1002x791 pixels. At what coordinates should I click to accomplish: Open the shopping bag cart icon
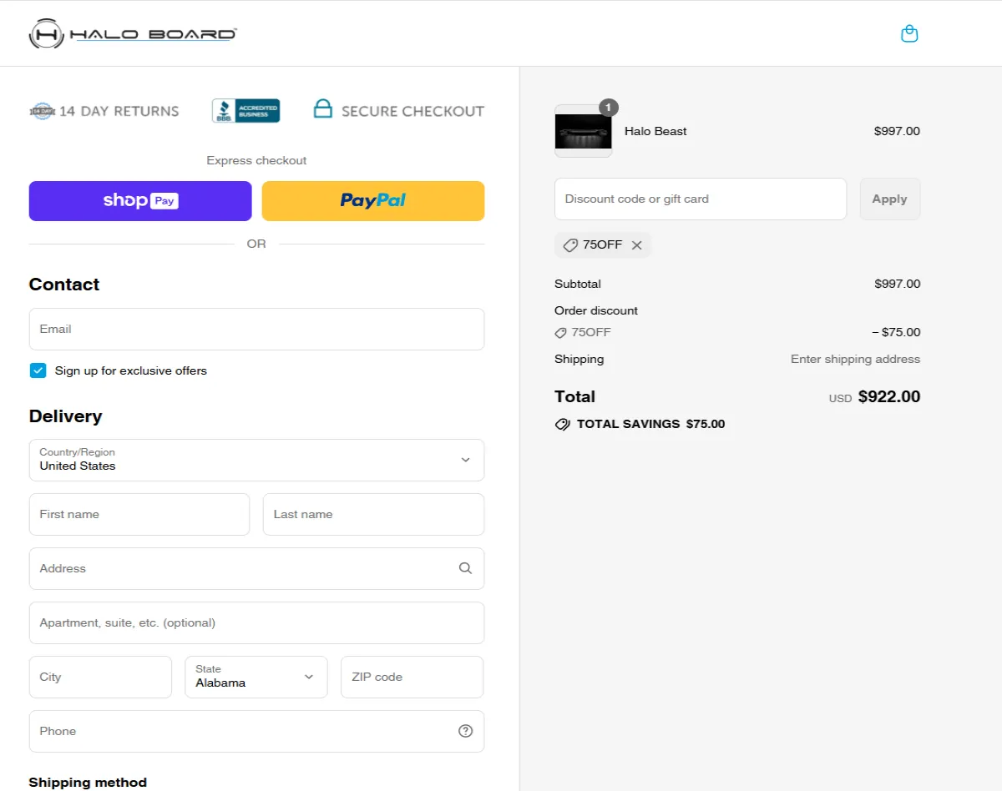pyautogui.click(x=909, y=34)
